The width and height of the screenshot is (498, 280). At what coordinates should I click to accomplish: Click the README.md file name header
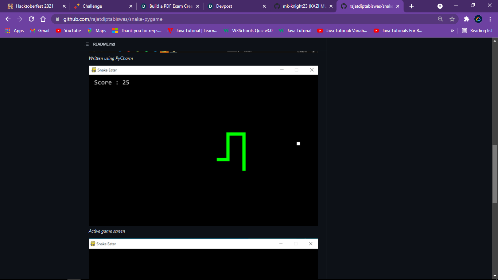104,44
